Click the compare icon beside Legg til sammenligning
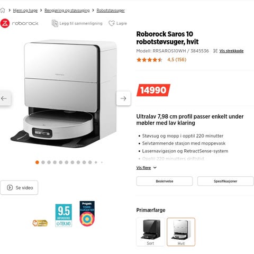 pos(55,23)
